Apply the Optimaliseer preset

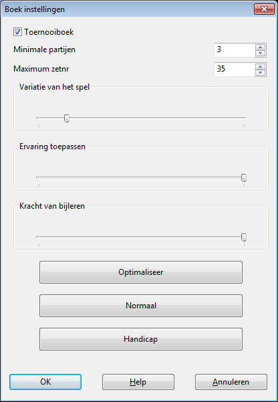[x=141, y=272]
